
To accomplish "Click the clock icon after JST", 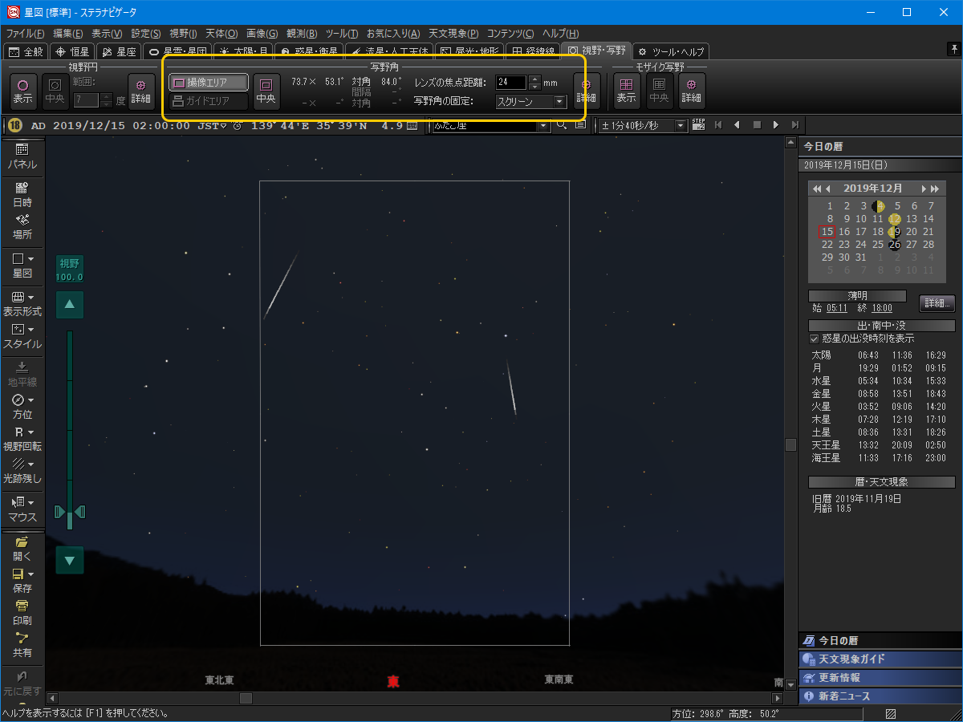I will (237, 126).
